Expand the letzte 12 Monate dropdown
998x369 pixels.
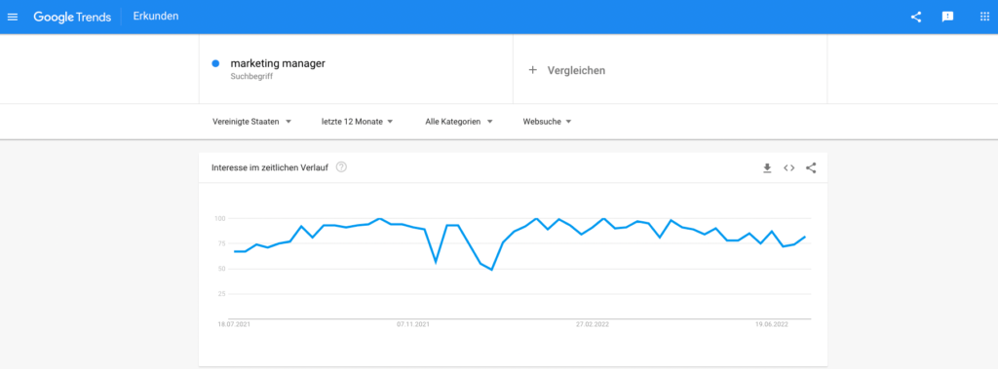pos(357,122)
